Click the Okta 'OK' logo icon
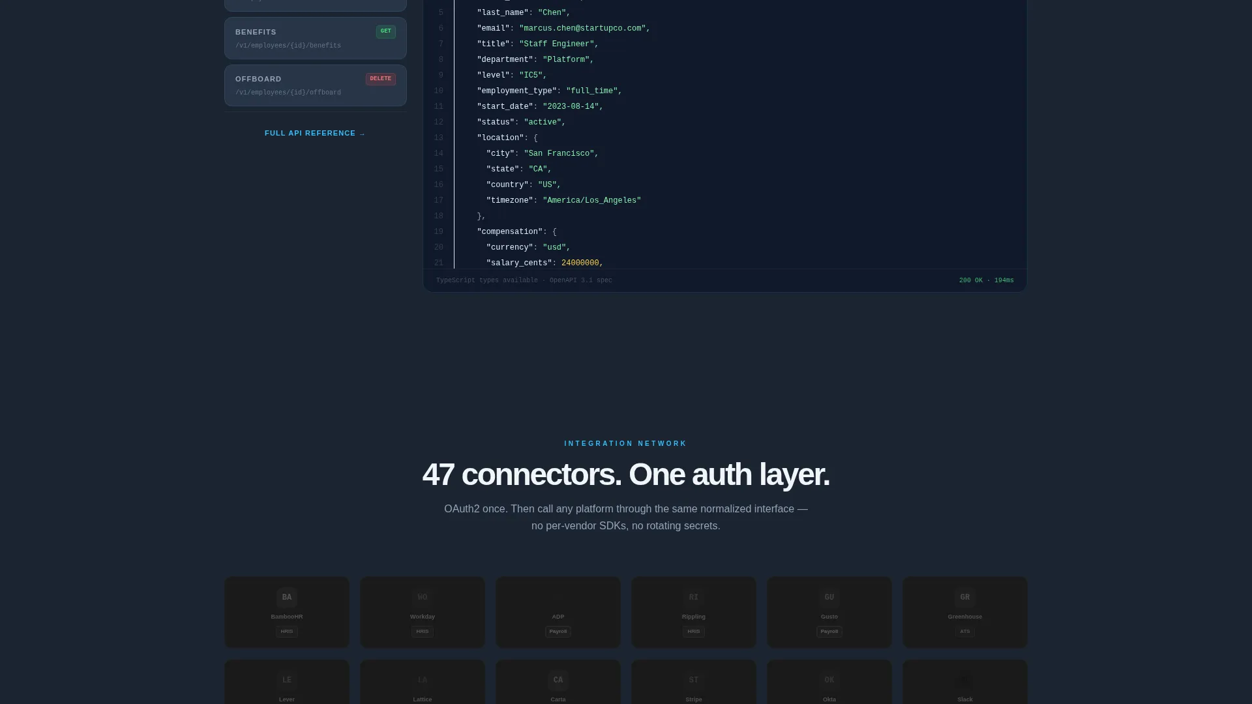Image resolution: width=1252 pixels, height=704 pixels. pyautogui.click(x=829, y=680)
